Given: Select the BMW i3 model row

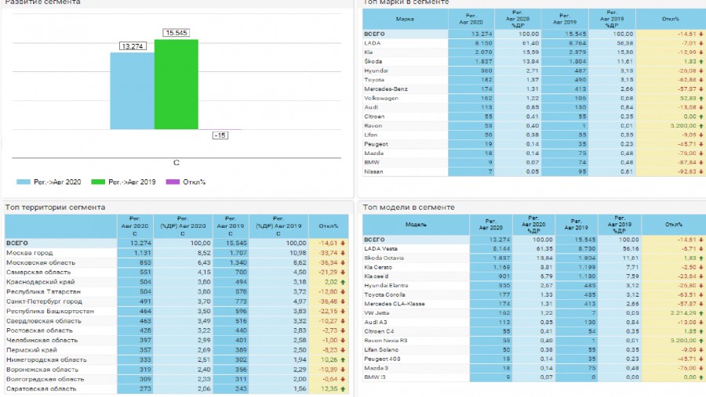Looking at the screenshot, I should tap(534, 377).
